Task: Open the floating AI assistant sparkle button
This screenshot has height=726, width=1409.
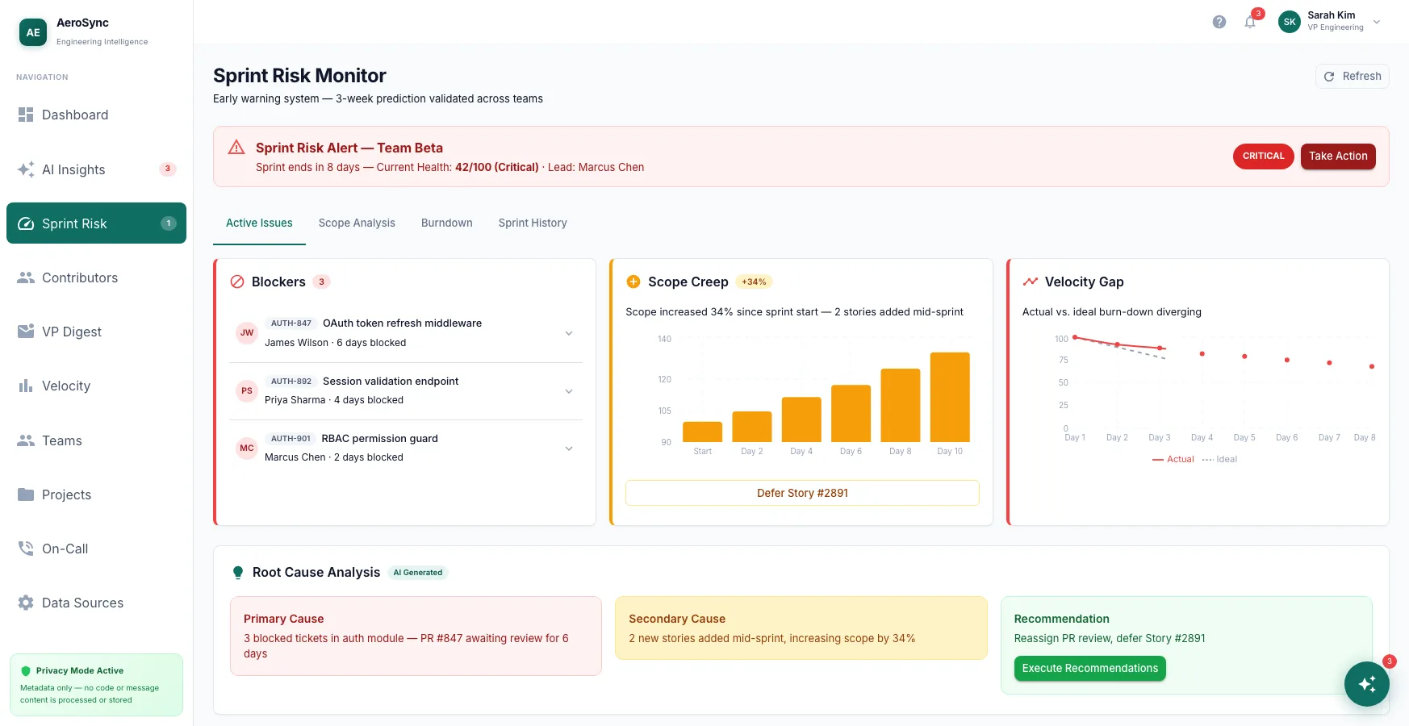Action: click(1366, 683)
